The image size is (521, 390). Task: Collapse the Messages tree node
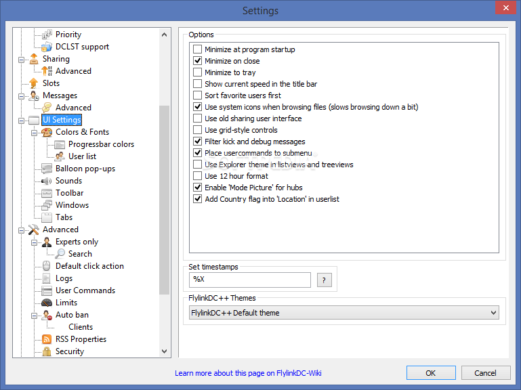tap(21, 96)
